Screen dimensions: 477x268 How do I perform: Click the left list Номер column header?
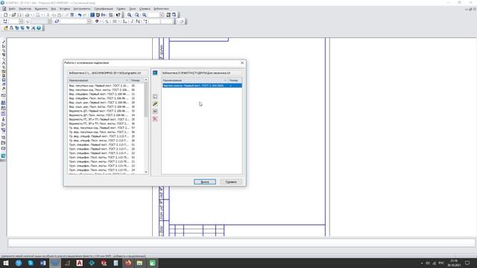coord(136,80)
